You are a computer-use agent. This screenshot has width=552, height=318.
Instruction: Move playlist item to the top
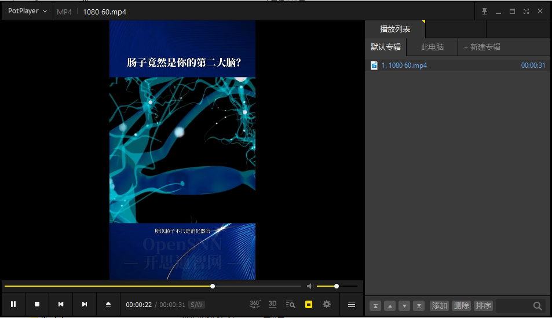pyautogui.click(x=376, y=306)
